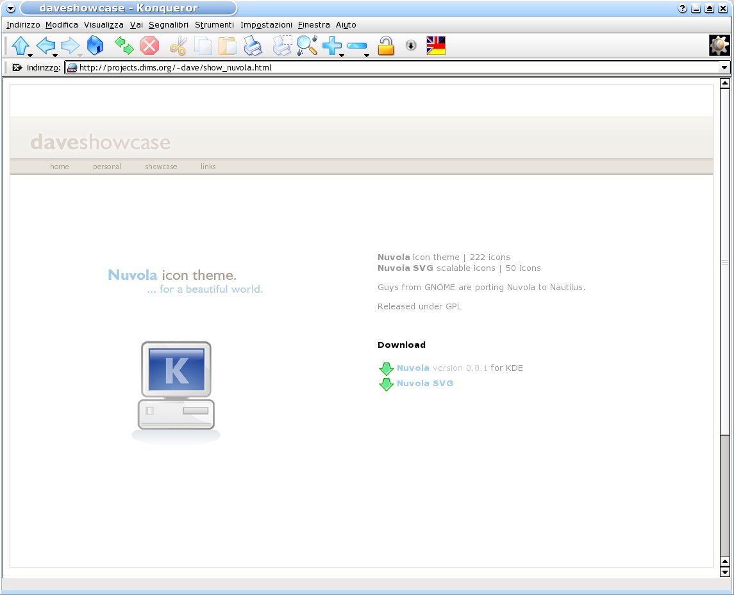Expand the Back button history dropdown arrow
This screenshot has height=595, width=734.
pyautogui.click(x=54, y=54)
